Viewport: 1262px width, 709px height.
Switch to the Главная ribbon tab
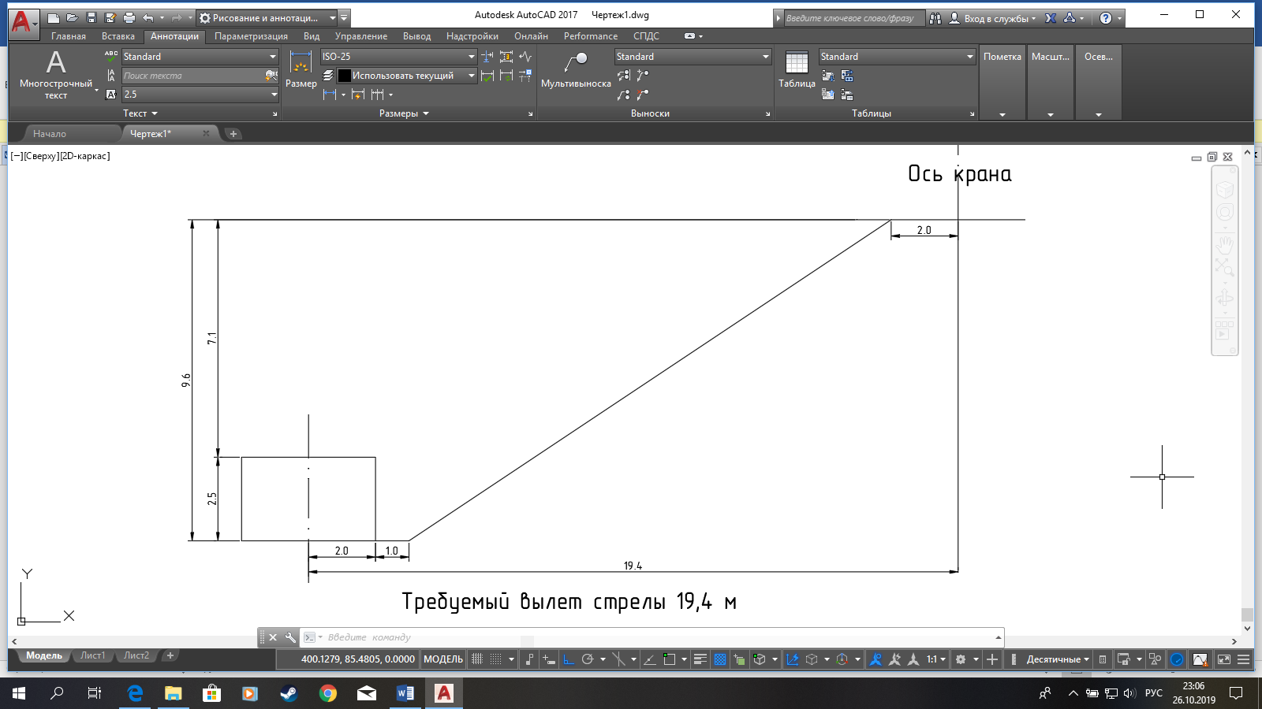point(69,36)
